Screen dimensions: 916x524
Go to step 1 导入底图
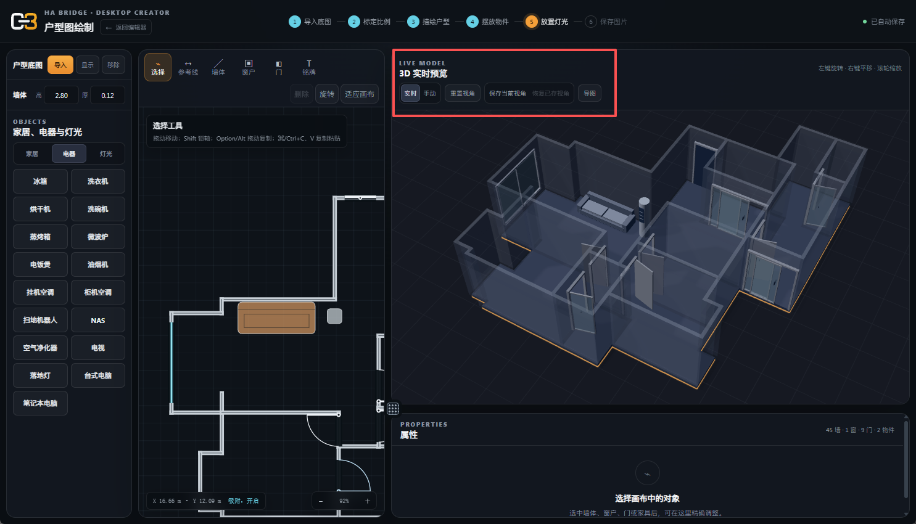click(x=310, y=22)
